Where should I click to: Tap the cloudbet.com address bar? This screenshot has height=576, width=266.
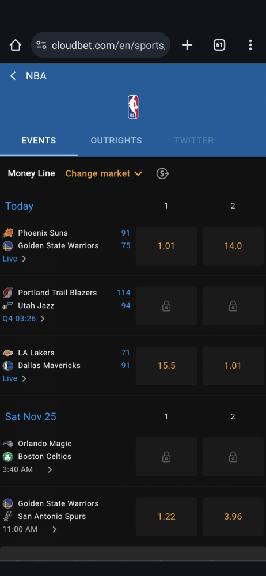(x=101, y=45)
